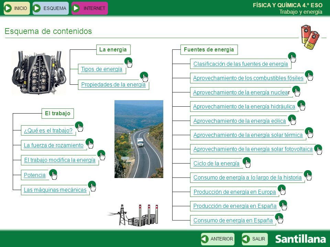Click hand icon beside Consumo de energía en España

pos(279,219)
